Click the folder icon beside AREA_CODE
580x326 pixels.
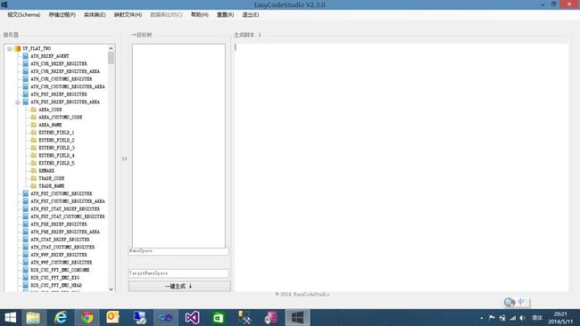click(x=33, y=110)
